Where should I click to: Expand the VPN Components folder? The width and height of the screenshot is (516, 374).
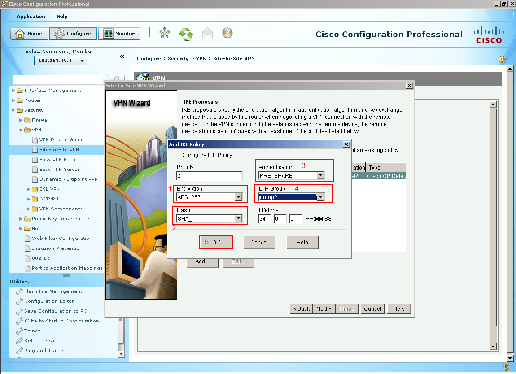[x=29, y=209]
